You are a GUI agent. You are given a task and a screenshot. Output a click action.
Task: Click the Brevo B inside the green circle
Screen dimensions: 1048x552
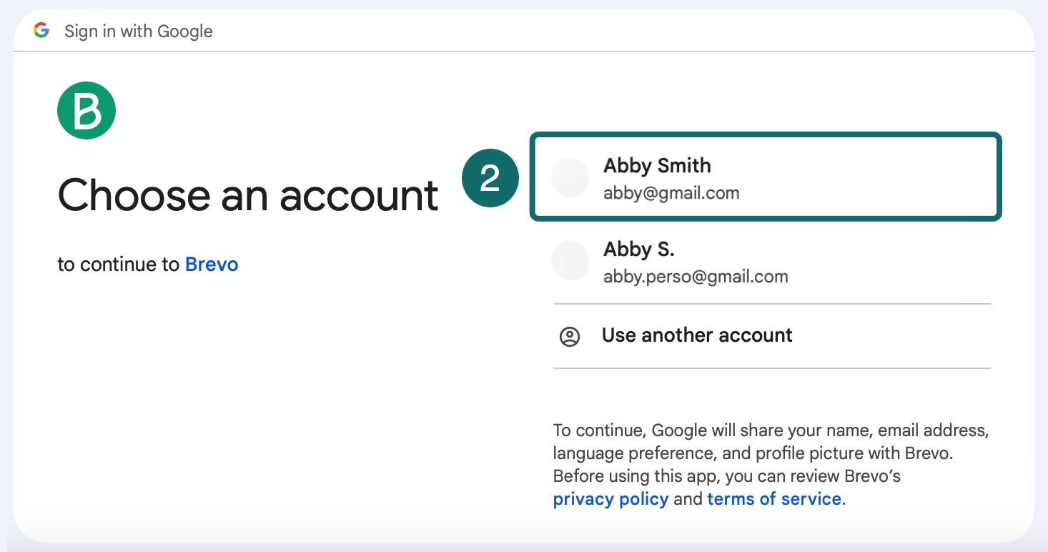point(86,110)
